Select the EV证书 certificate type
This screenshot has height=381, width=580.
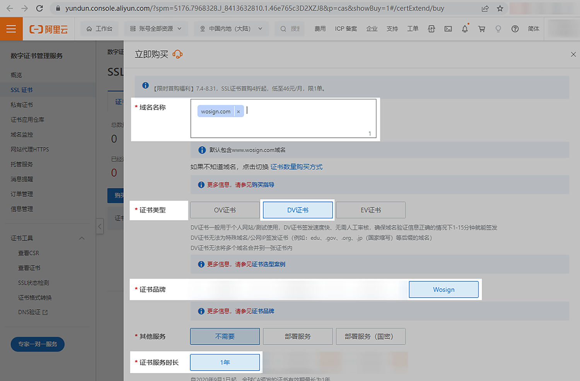click(x=370, y=210)
